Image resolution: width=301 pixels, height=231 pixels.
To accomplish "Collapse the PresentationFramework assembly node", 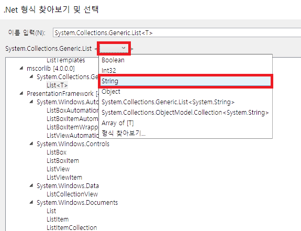I will tap(21, 94).
